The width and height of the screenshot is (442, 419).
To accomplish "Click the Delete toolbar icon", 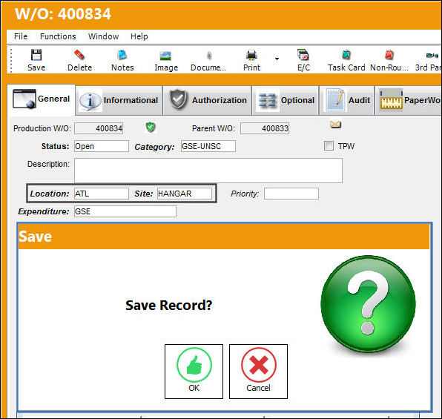I will [79, 60].
